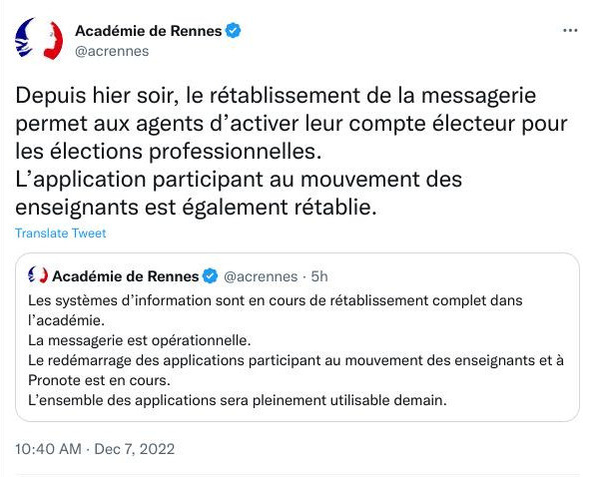
Task: Click the @acrennes handle in the quoted tweet
Action: click(261, 276)
